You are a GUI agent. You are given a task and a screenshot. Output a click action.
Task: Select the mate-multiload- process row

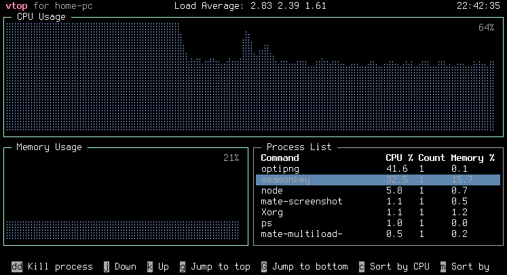pos(378,234)
